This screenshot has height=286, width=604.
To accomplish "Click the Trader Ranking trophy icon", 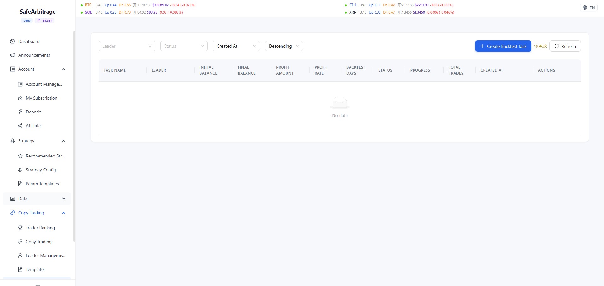I will 20,228.
